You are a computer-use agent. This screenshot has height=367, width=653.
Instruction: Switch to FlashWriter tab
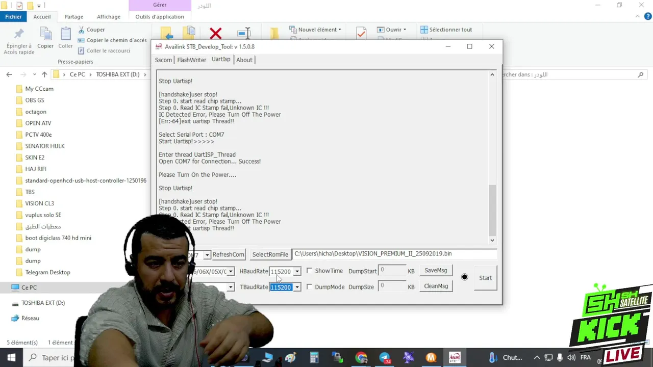point(191,60)
